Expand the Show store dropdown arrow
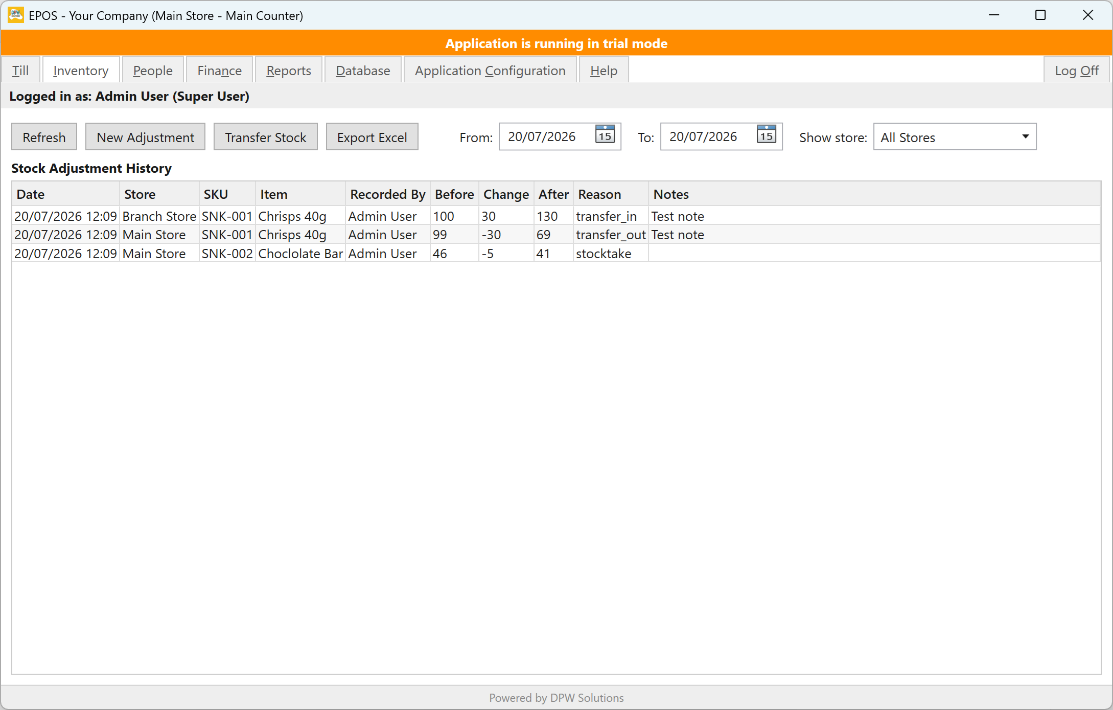 (1025, 137)
